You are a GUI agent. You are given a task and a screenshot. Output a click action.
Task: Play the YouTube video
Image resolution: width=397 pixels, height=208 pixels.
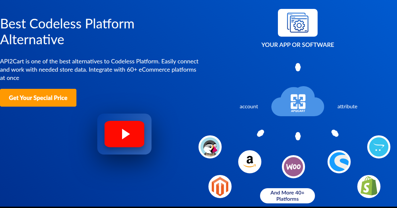click(x=124, y=134)
